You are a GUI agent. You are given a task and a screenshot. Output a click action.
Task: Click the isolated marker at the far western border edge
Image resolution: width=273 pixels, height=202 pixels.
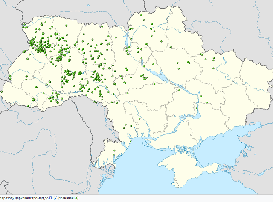(2, 91)
